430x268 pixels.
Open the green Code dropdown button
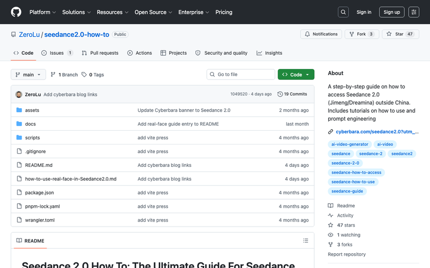click(296, 75)
